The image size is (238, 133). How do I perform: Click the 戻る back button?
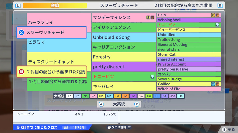[x=228, y=130]
